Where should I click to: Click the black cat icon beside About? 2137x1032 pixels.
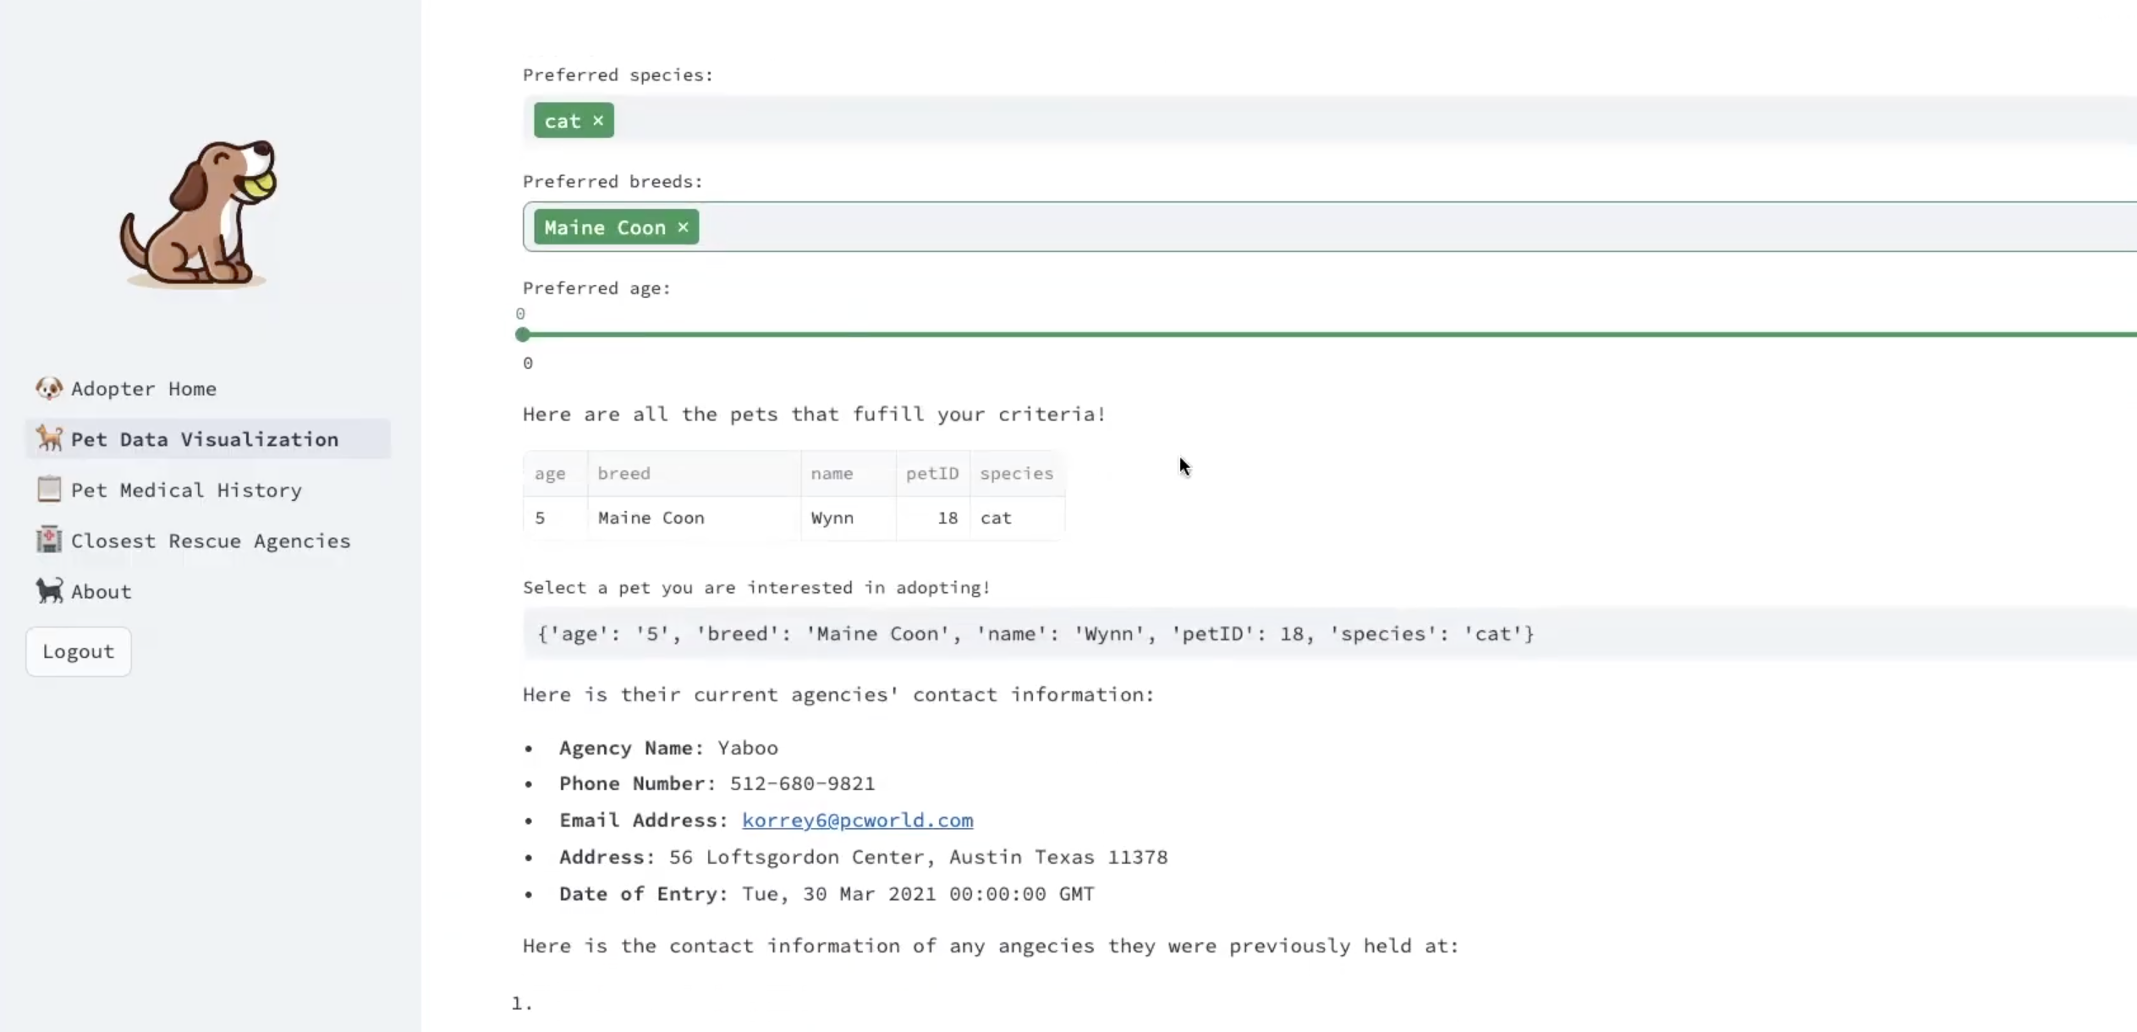click(49, 590)
